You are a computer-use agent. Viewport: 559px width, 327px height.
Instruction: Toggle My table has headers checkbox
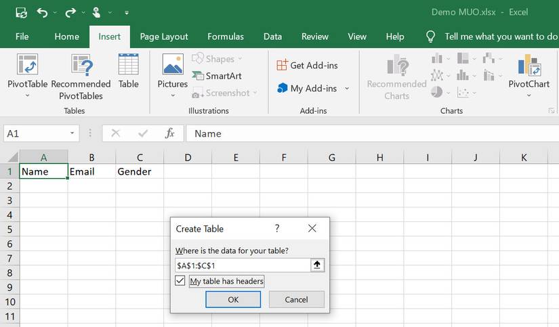pyautogui.click(x=180, y=281)
